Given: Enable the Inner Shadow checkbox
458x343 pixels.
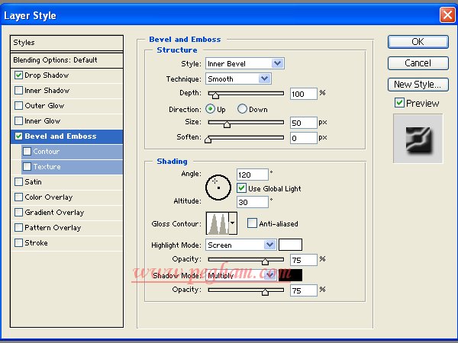Looking at the screenshot, I should point(18,91).
